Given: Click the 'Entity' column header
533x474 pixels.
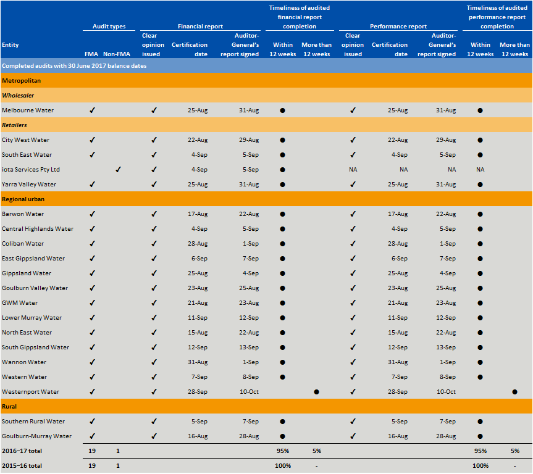Looking at the screenshot, I should pyautogui.click(x=10, y=45).
